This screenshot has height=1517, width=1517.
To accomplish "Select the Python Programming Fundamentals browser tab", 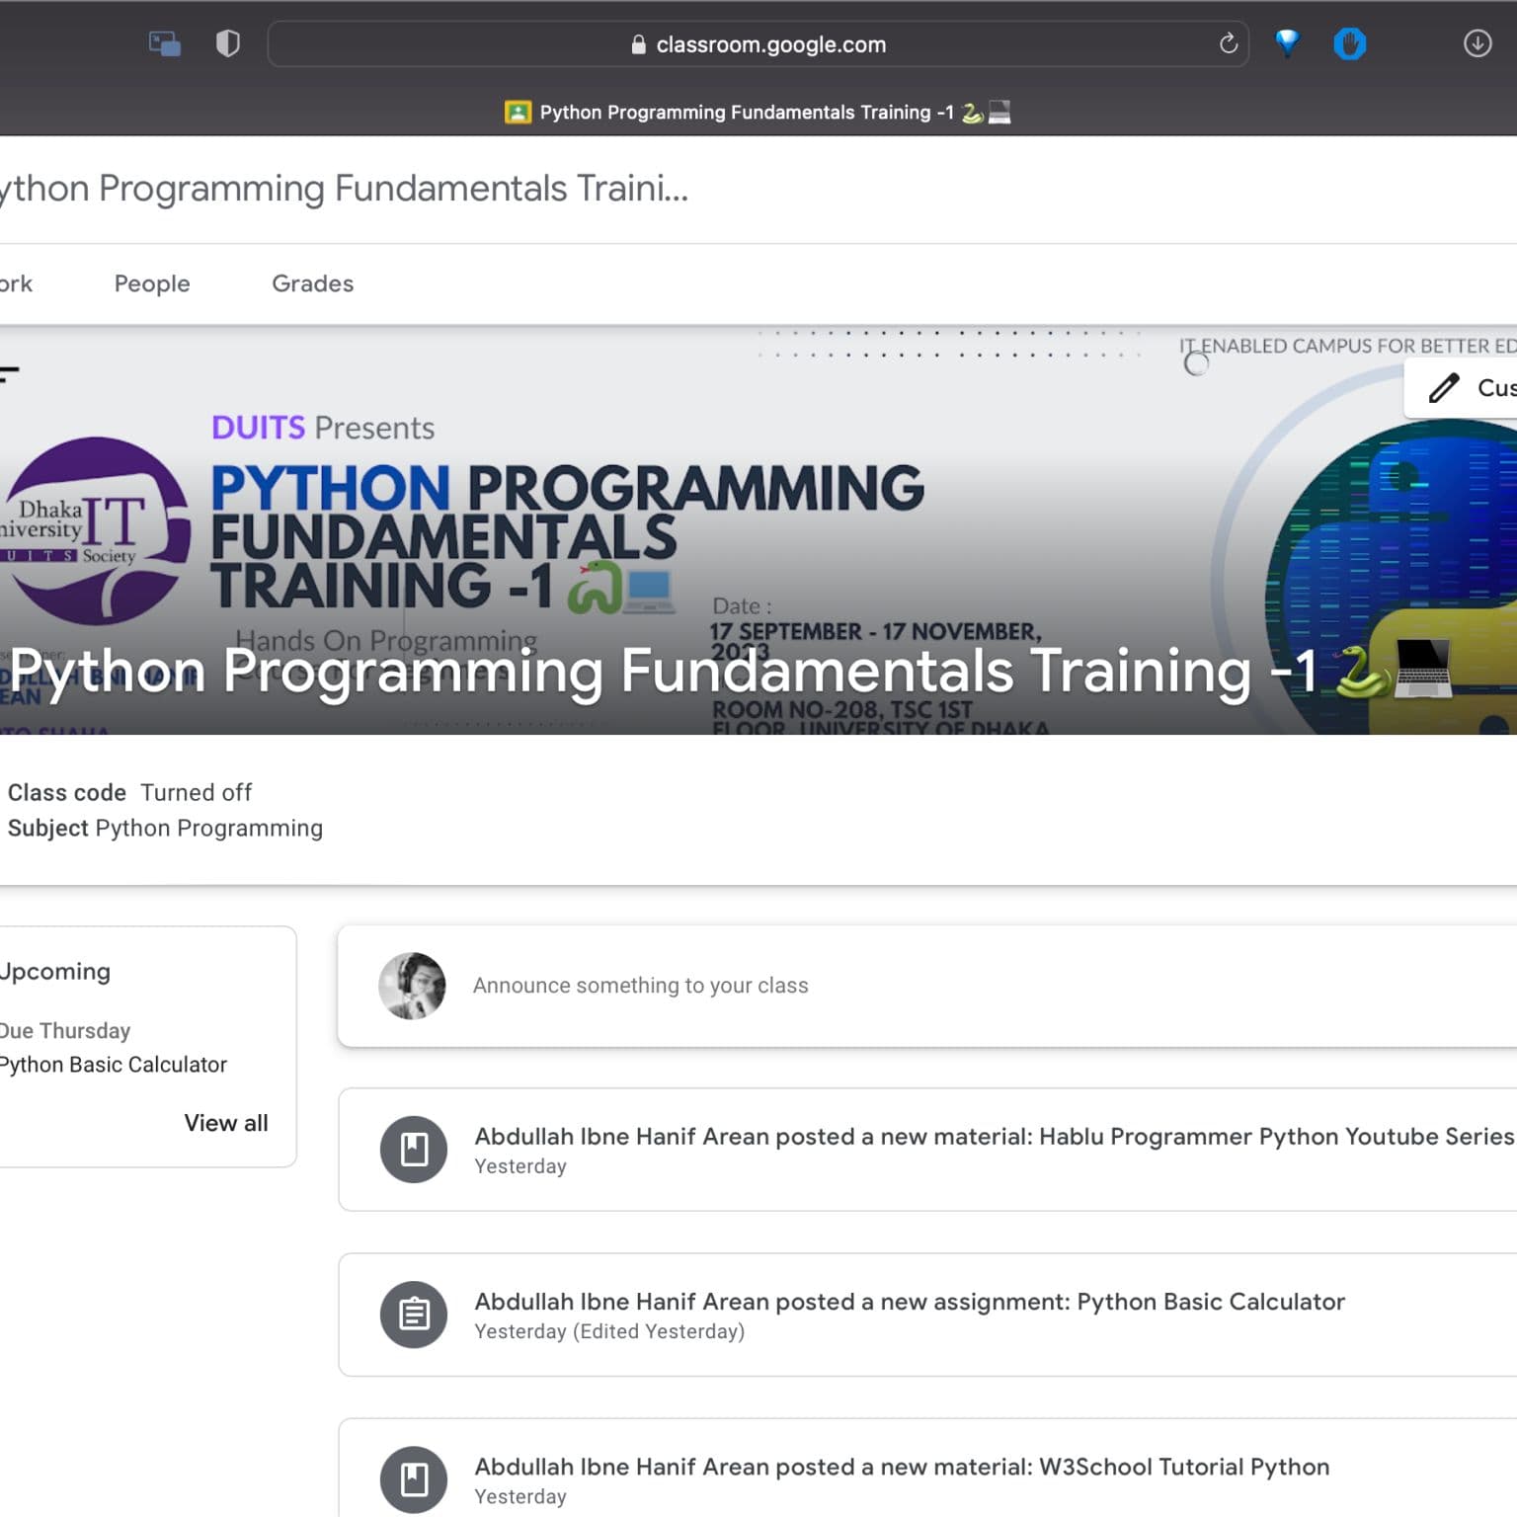I will click(758, 113).
